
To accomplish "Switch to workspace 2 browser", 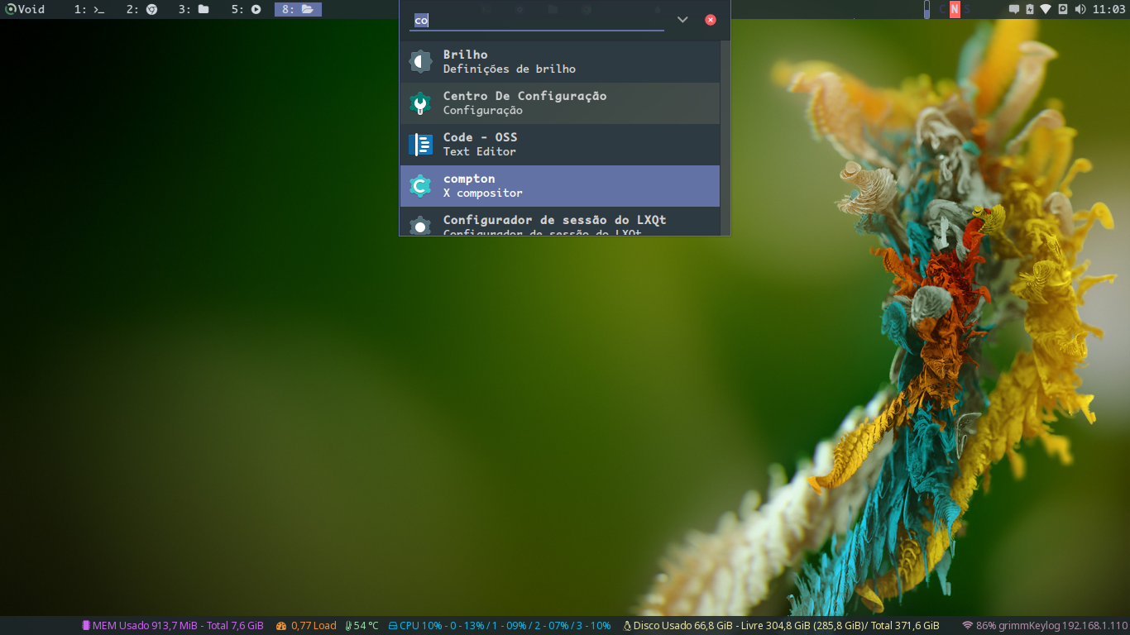I will point(141,9).
